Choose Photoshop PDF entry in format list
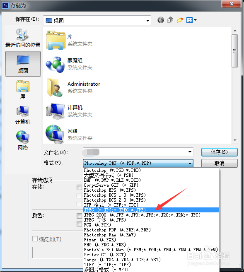This screenshot has width=244, height=272. pyautogui.click(x=151, y=230)
